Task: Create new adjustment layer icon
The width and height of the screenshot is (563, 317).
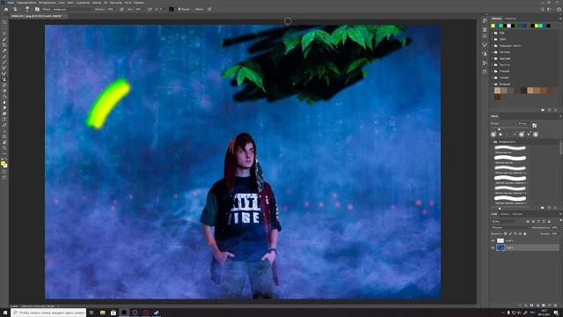Action: tap(537, 306)
